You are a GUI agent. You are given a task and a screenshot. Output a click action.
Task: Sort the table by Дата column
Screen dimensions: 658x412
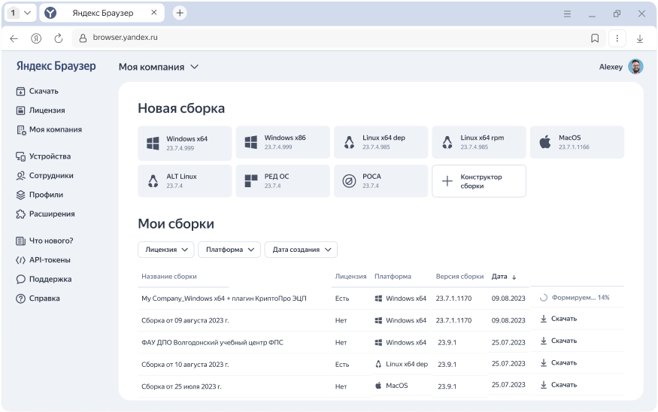coord(504,277)
